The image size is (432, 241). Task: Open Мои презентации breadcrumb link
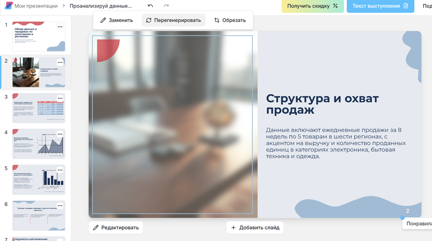(36, 6)
